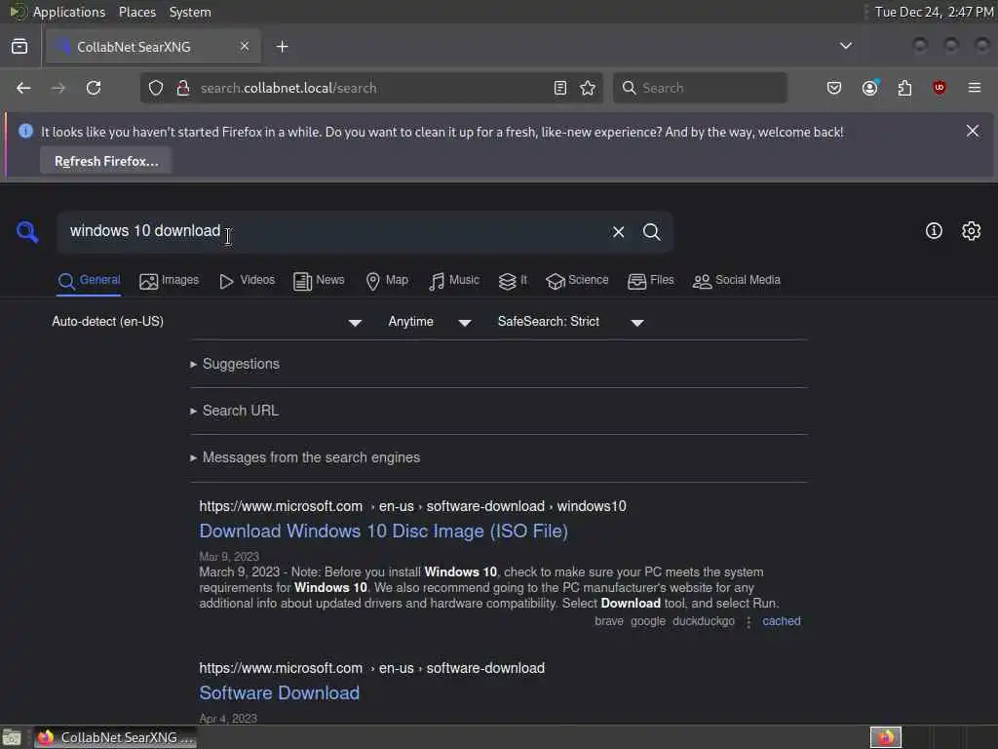Open the Firefox hamburger menu
The image size is (998, 749).
pyautogui.click(x=975, y=88)
